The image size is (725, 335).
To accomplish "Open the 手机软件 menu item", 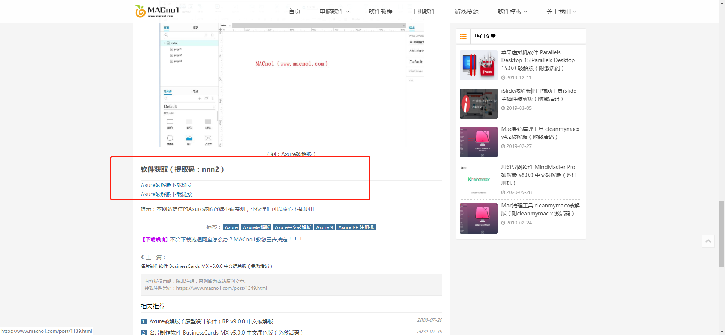I will pyautogui.click(x=423, y=11).
